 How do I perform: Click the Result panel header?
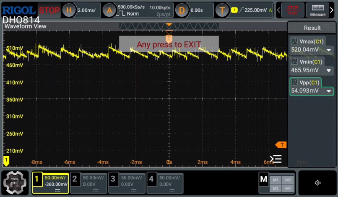click(x=312, y=28)
